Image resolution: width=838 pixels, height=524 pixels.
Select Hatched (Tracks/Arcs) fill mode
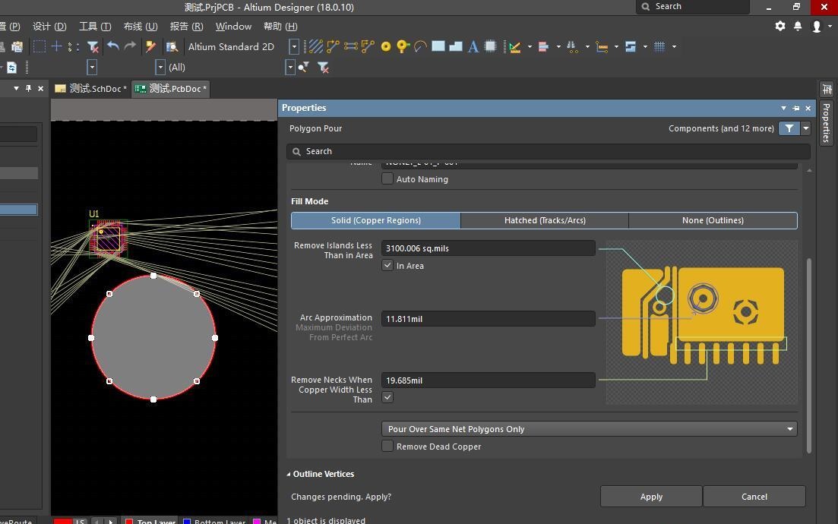pos(544,220)
